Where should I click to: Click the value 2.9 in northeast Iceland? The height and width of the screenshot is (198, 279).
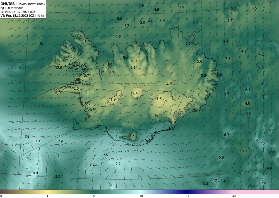(200, 62)
